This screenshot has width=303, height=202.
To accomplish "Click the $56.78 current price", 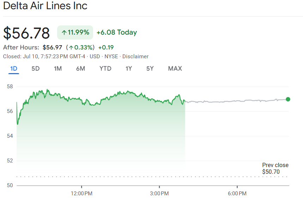I will (x=27, y=33).
